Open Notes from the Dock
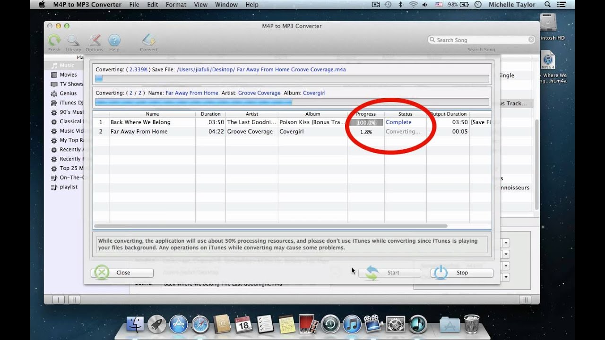This screenshot has height=340, width=605. point(287,325)
